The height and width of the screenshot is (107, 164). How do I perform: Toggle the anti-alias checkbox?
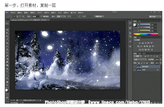pyautogui.click(x=42, y=16)
